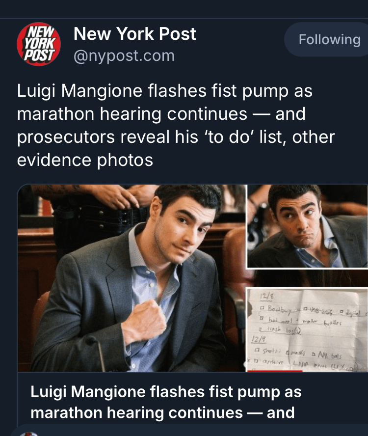
Task: Open the link card headline below the image
Action: (166, 402)
